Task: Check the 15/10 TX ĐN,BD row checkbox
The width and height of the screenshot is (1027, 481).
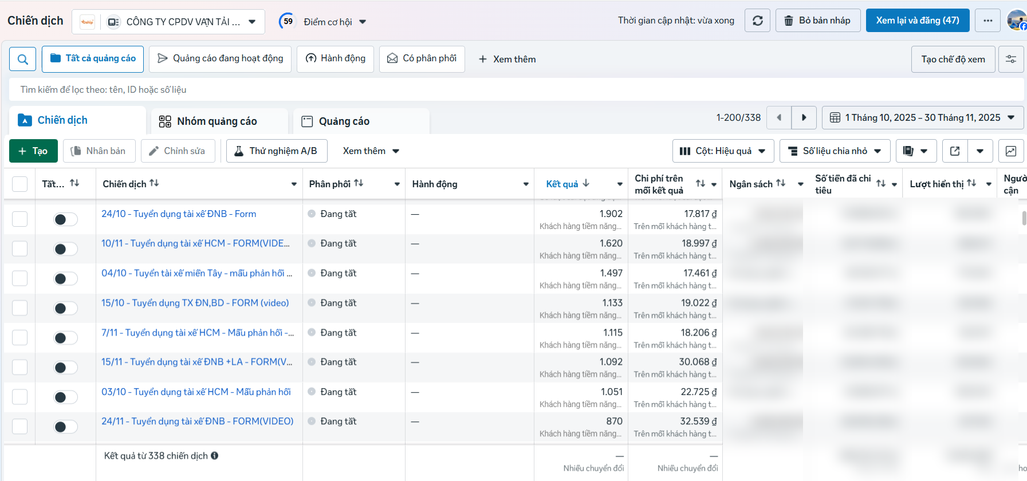Action: pos(20,308)
